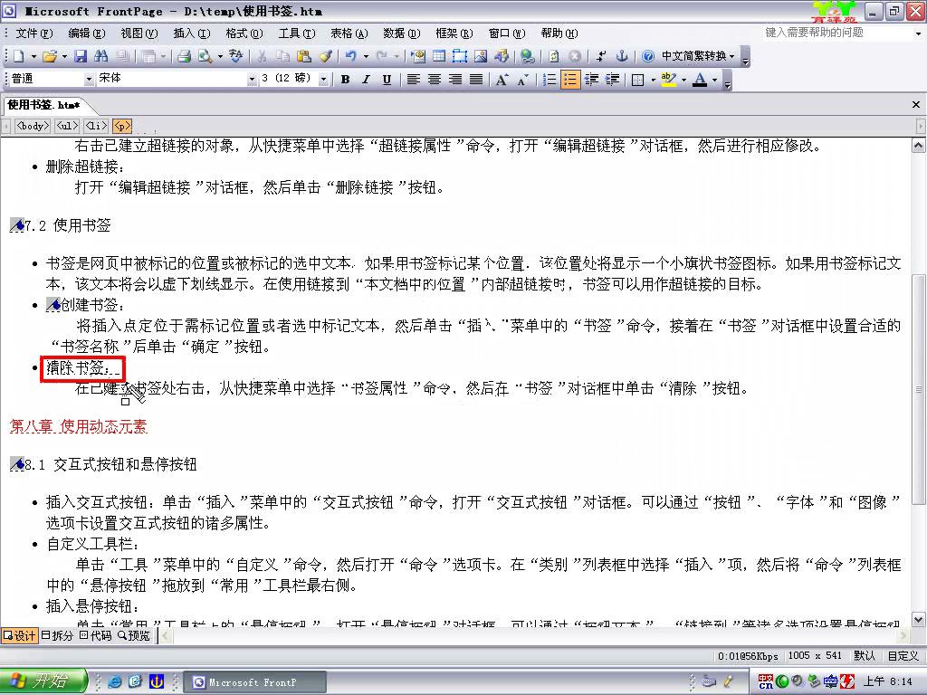
Task: Toggle Show All formatting marks
Action: [x=601, y=56]
